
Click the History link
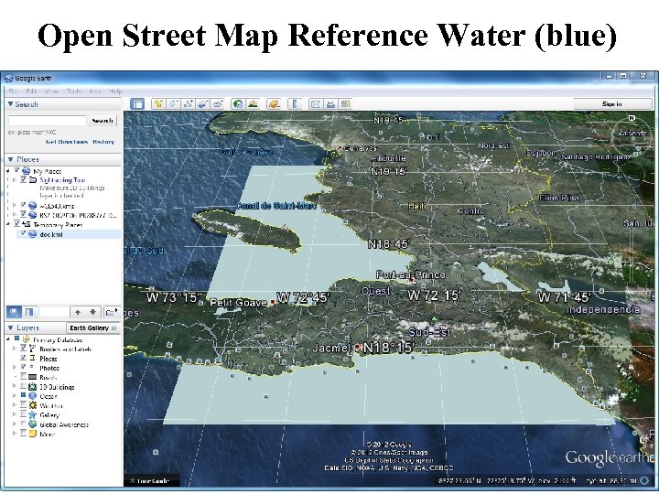point(103,142)
